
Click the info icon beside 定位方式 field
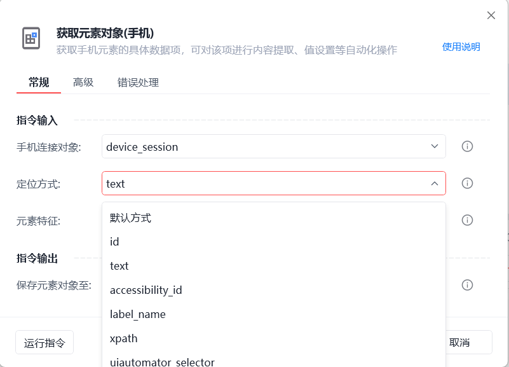point(467,183)
